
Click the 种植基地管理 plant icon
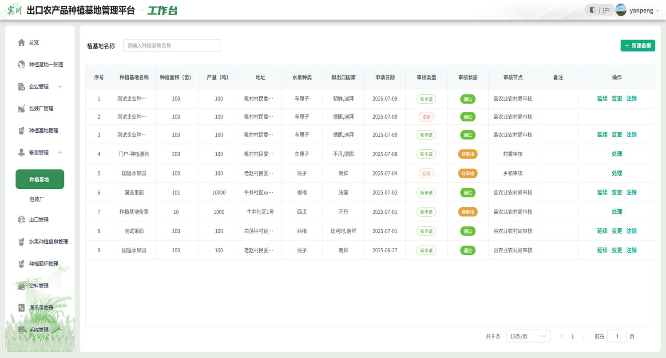click(21, 131)
